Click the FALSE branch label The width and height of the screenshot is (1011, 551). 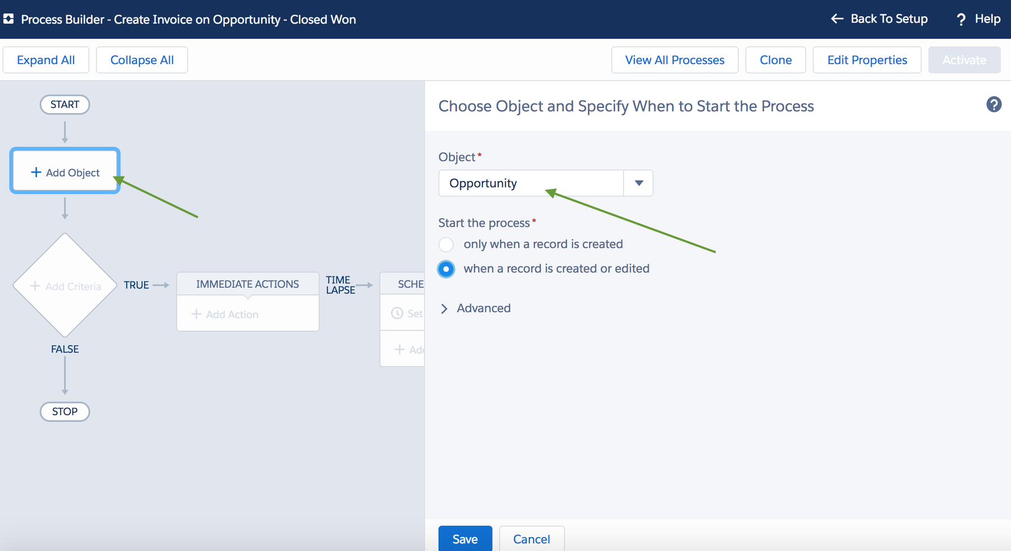pyautogui.click(x=65, y=349)
